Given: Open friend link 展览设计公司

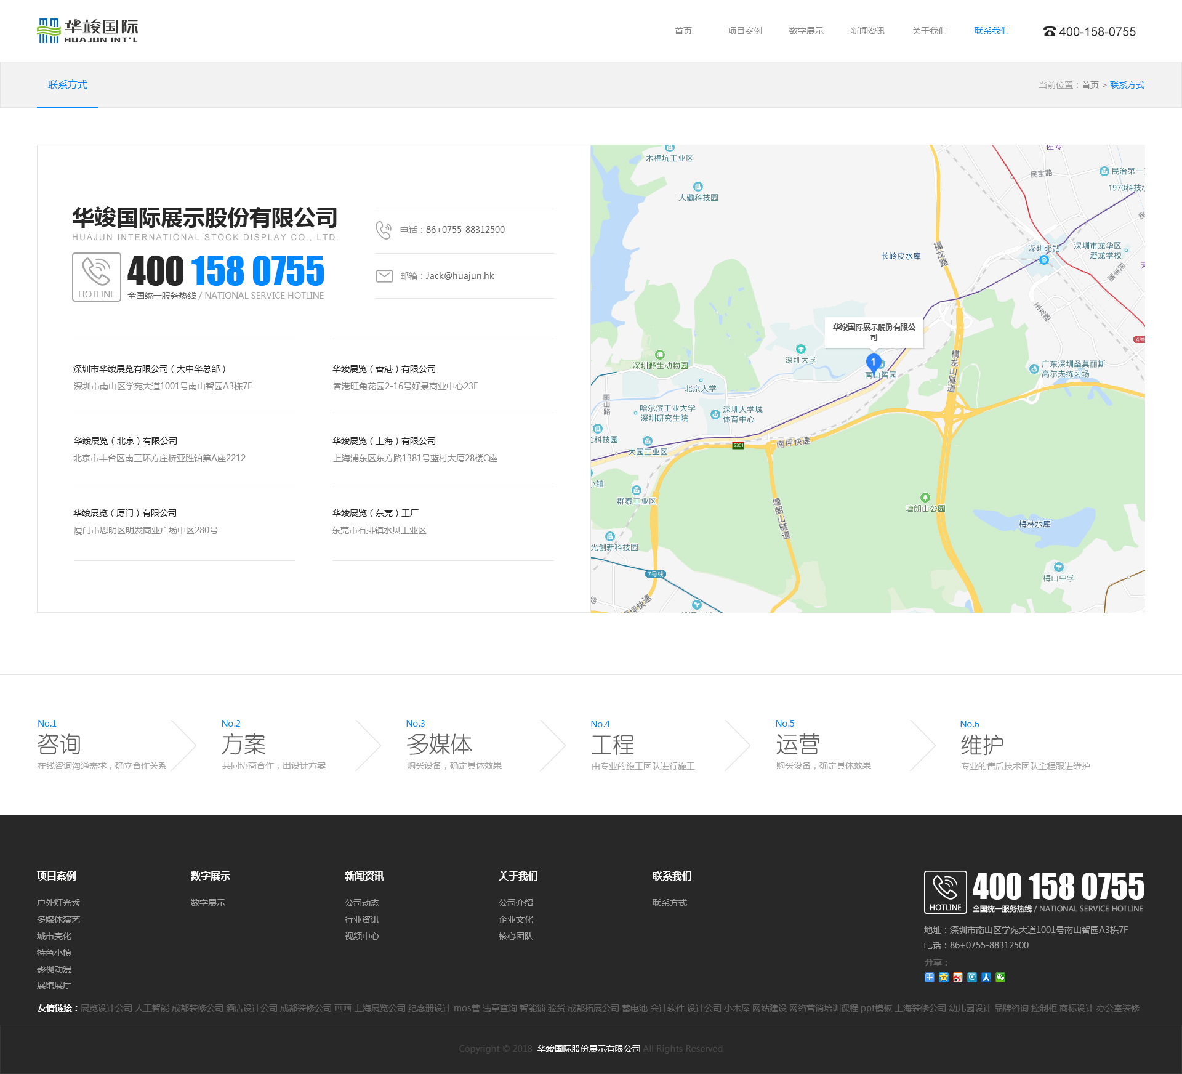Looking at the screenshot, I should pyautogui.click(x=107, y=1008).
